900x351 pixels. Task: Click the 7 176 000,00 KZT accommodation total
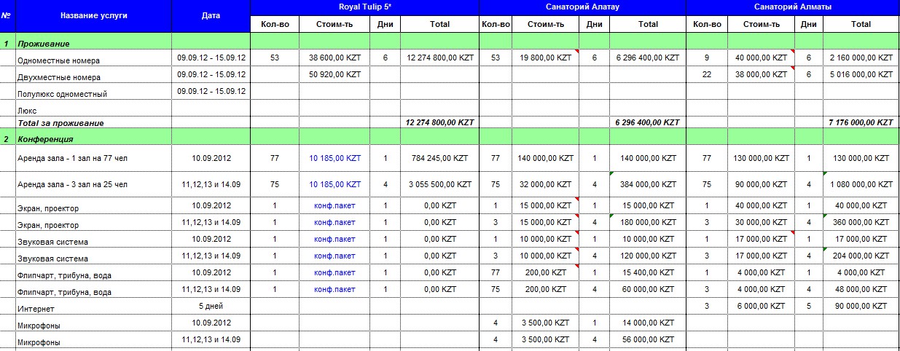861,122
